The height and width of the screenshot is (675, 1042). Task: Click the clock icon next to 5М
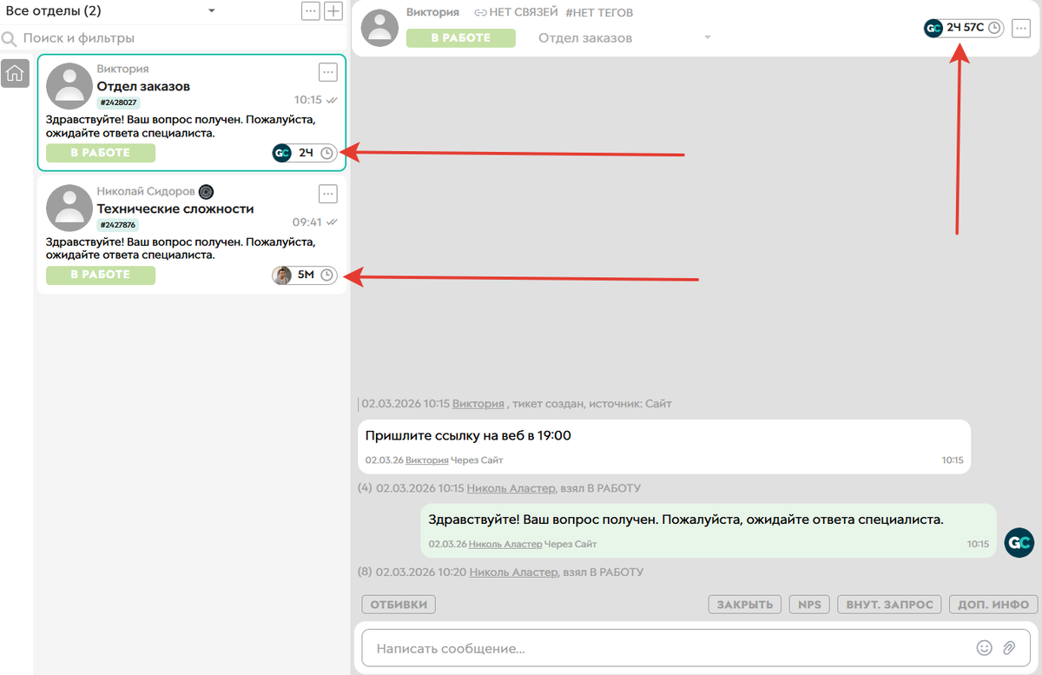[x=326, y=275]
